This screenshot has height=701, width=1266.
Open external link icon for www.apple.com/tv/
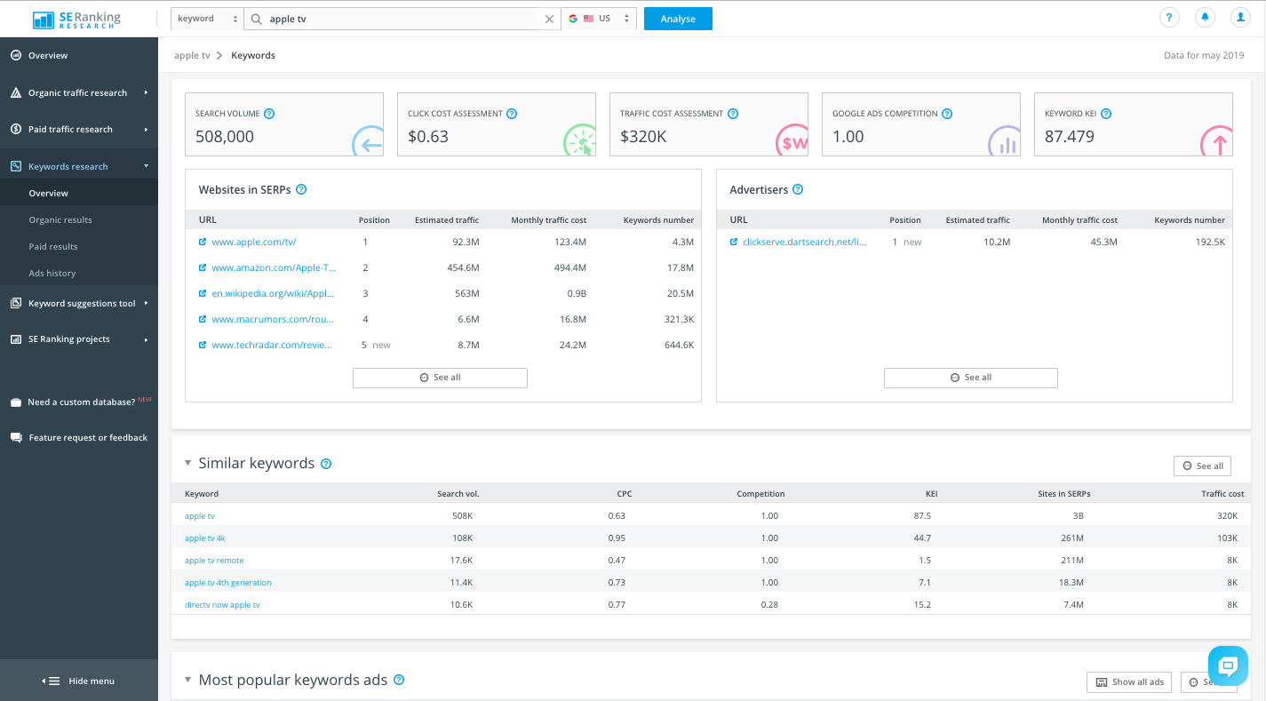[203, 242]
